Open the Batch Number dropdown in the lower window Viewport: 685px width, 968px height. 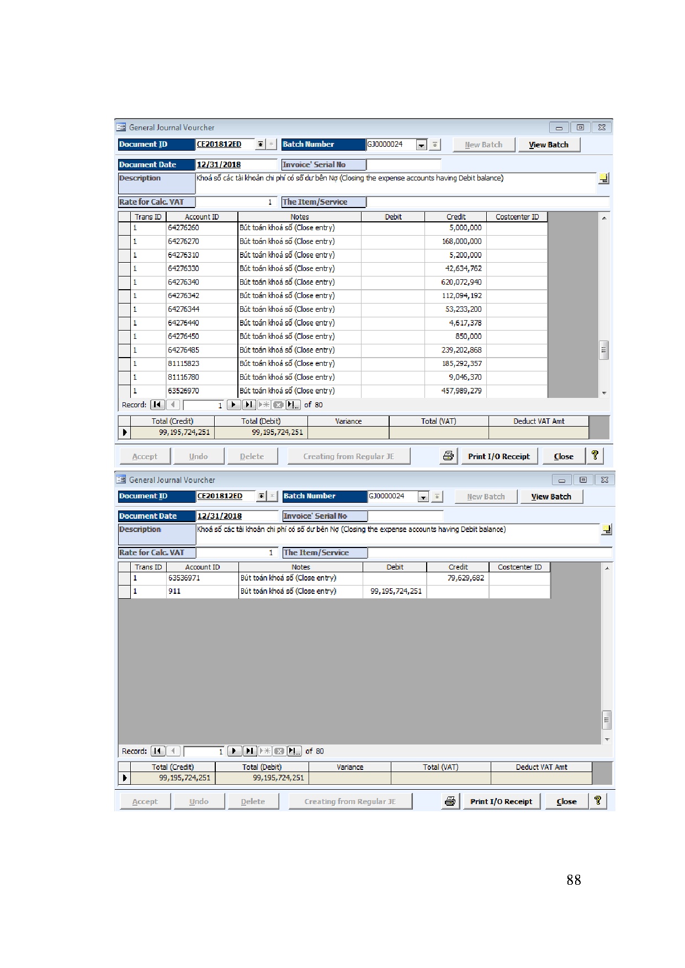click(x=423, y=497)
